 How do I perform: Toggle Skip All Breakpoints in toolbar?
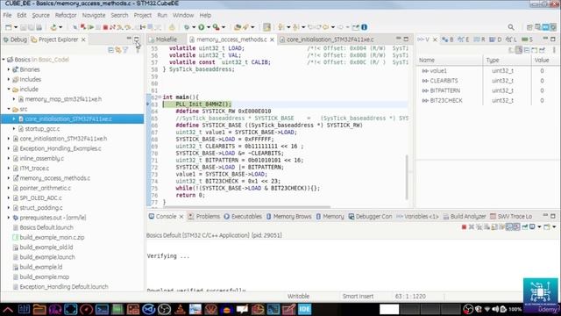point(75,27)
